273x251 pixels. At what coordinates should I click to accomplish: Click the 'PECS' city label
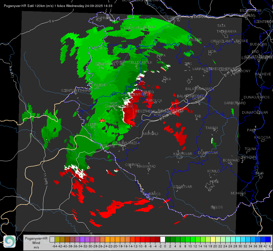point(214,182)
